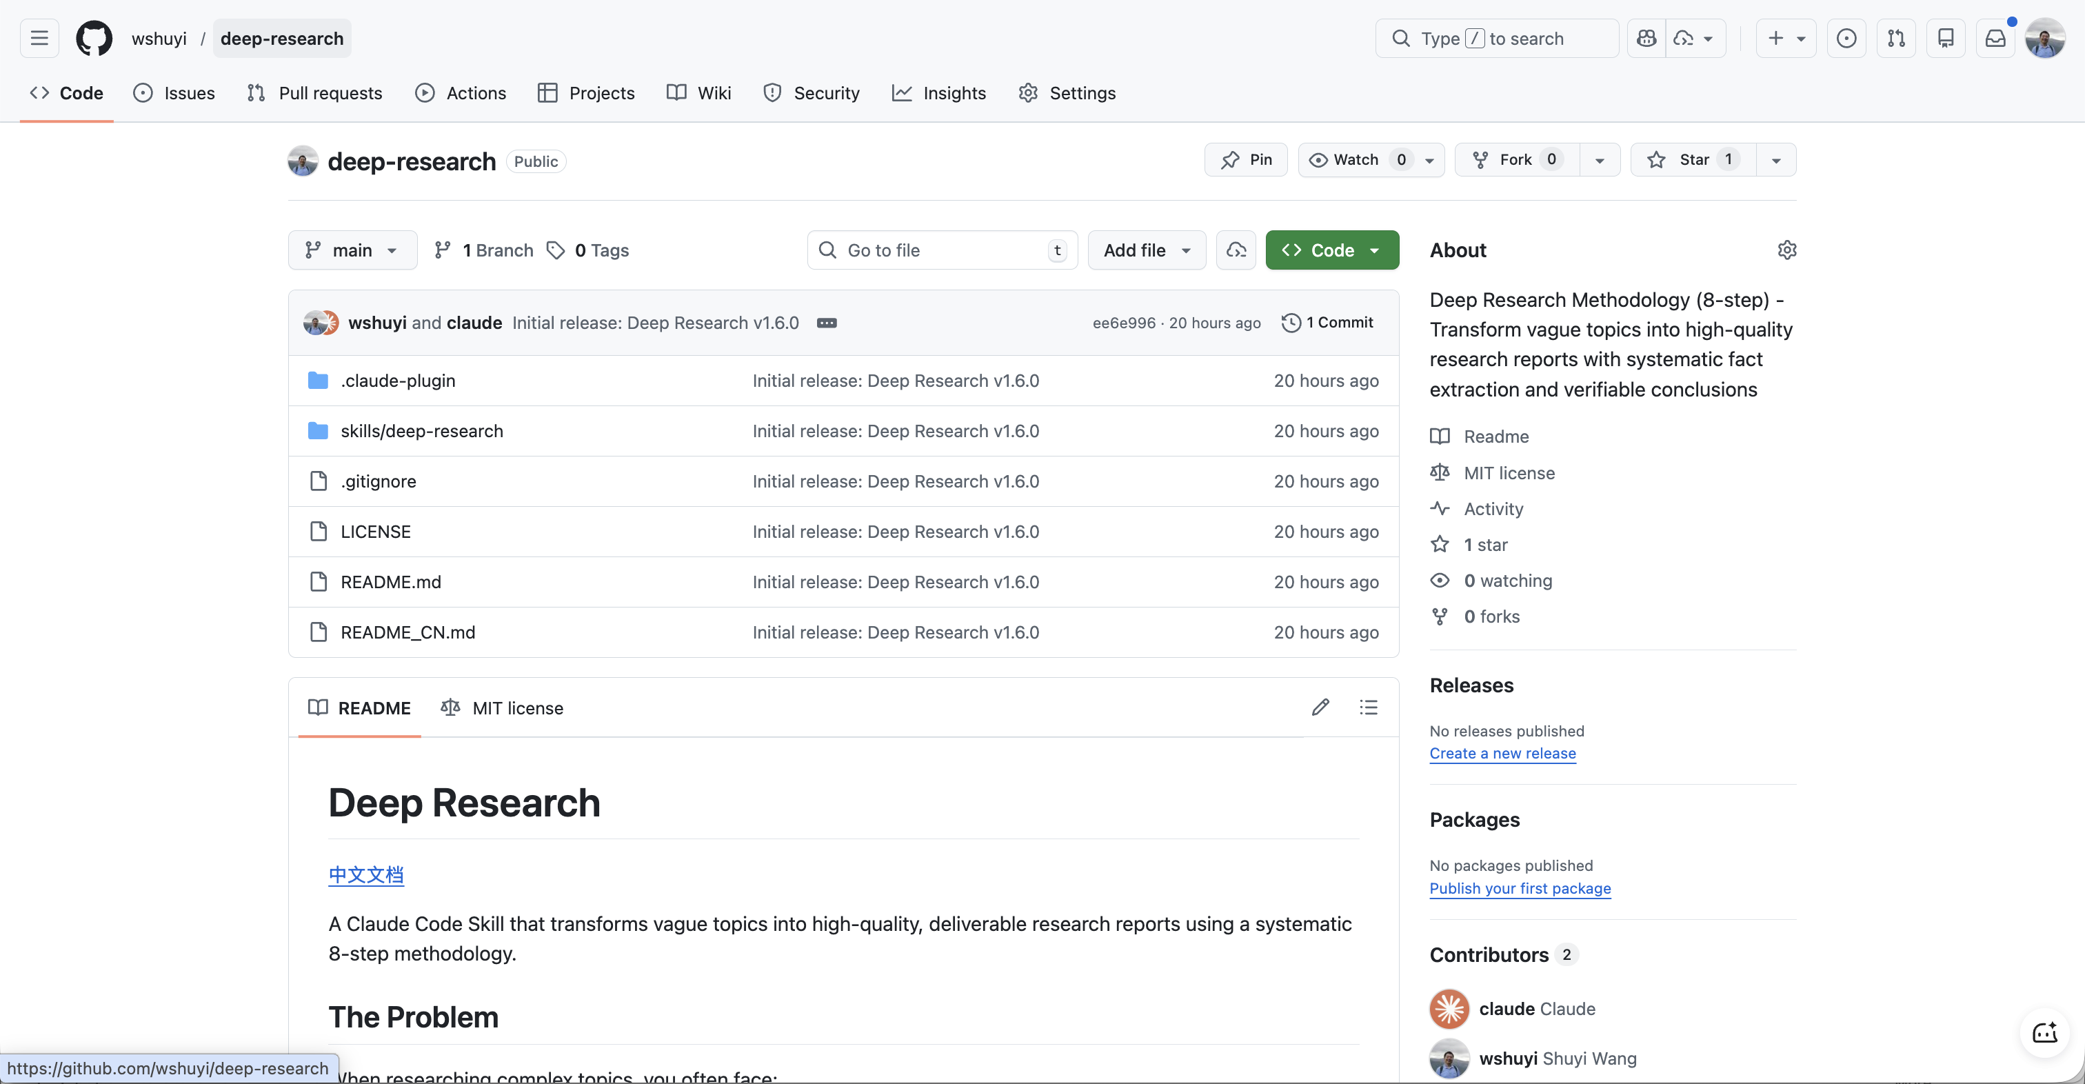Edit the README with pencil icon
Viewport: 2085px width, 1084px height.
click(1320, 707)
